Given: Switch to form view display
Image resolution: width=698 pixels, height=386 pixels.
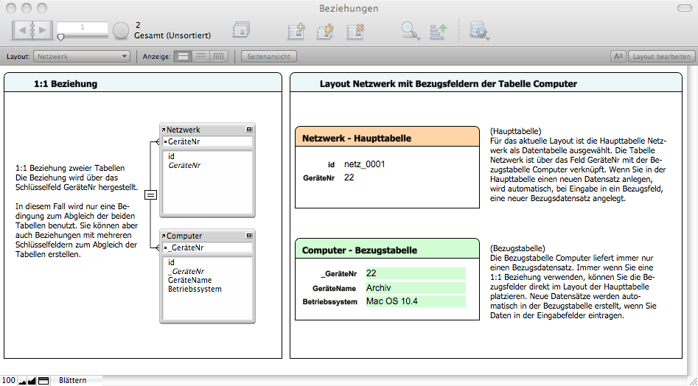Looking at the screenshot, I should (x=184, y=56).
